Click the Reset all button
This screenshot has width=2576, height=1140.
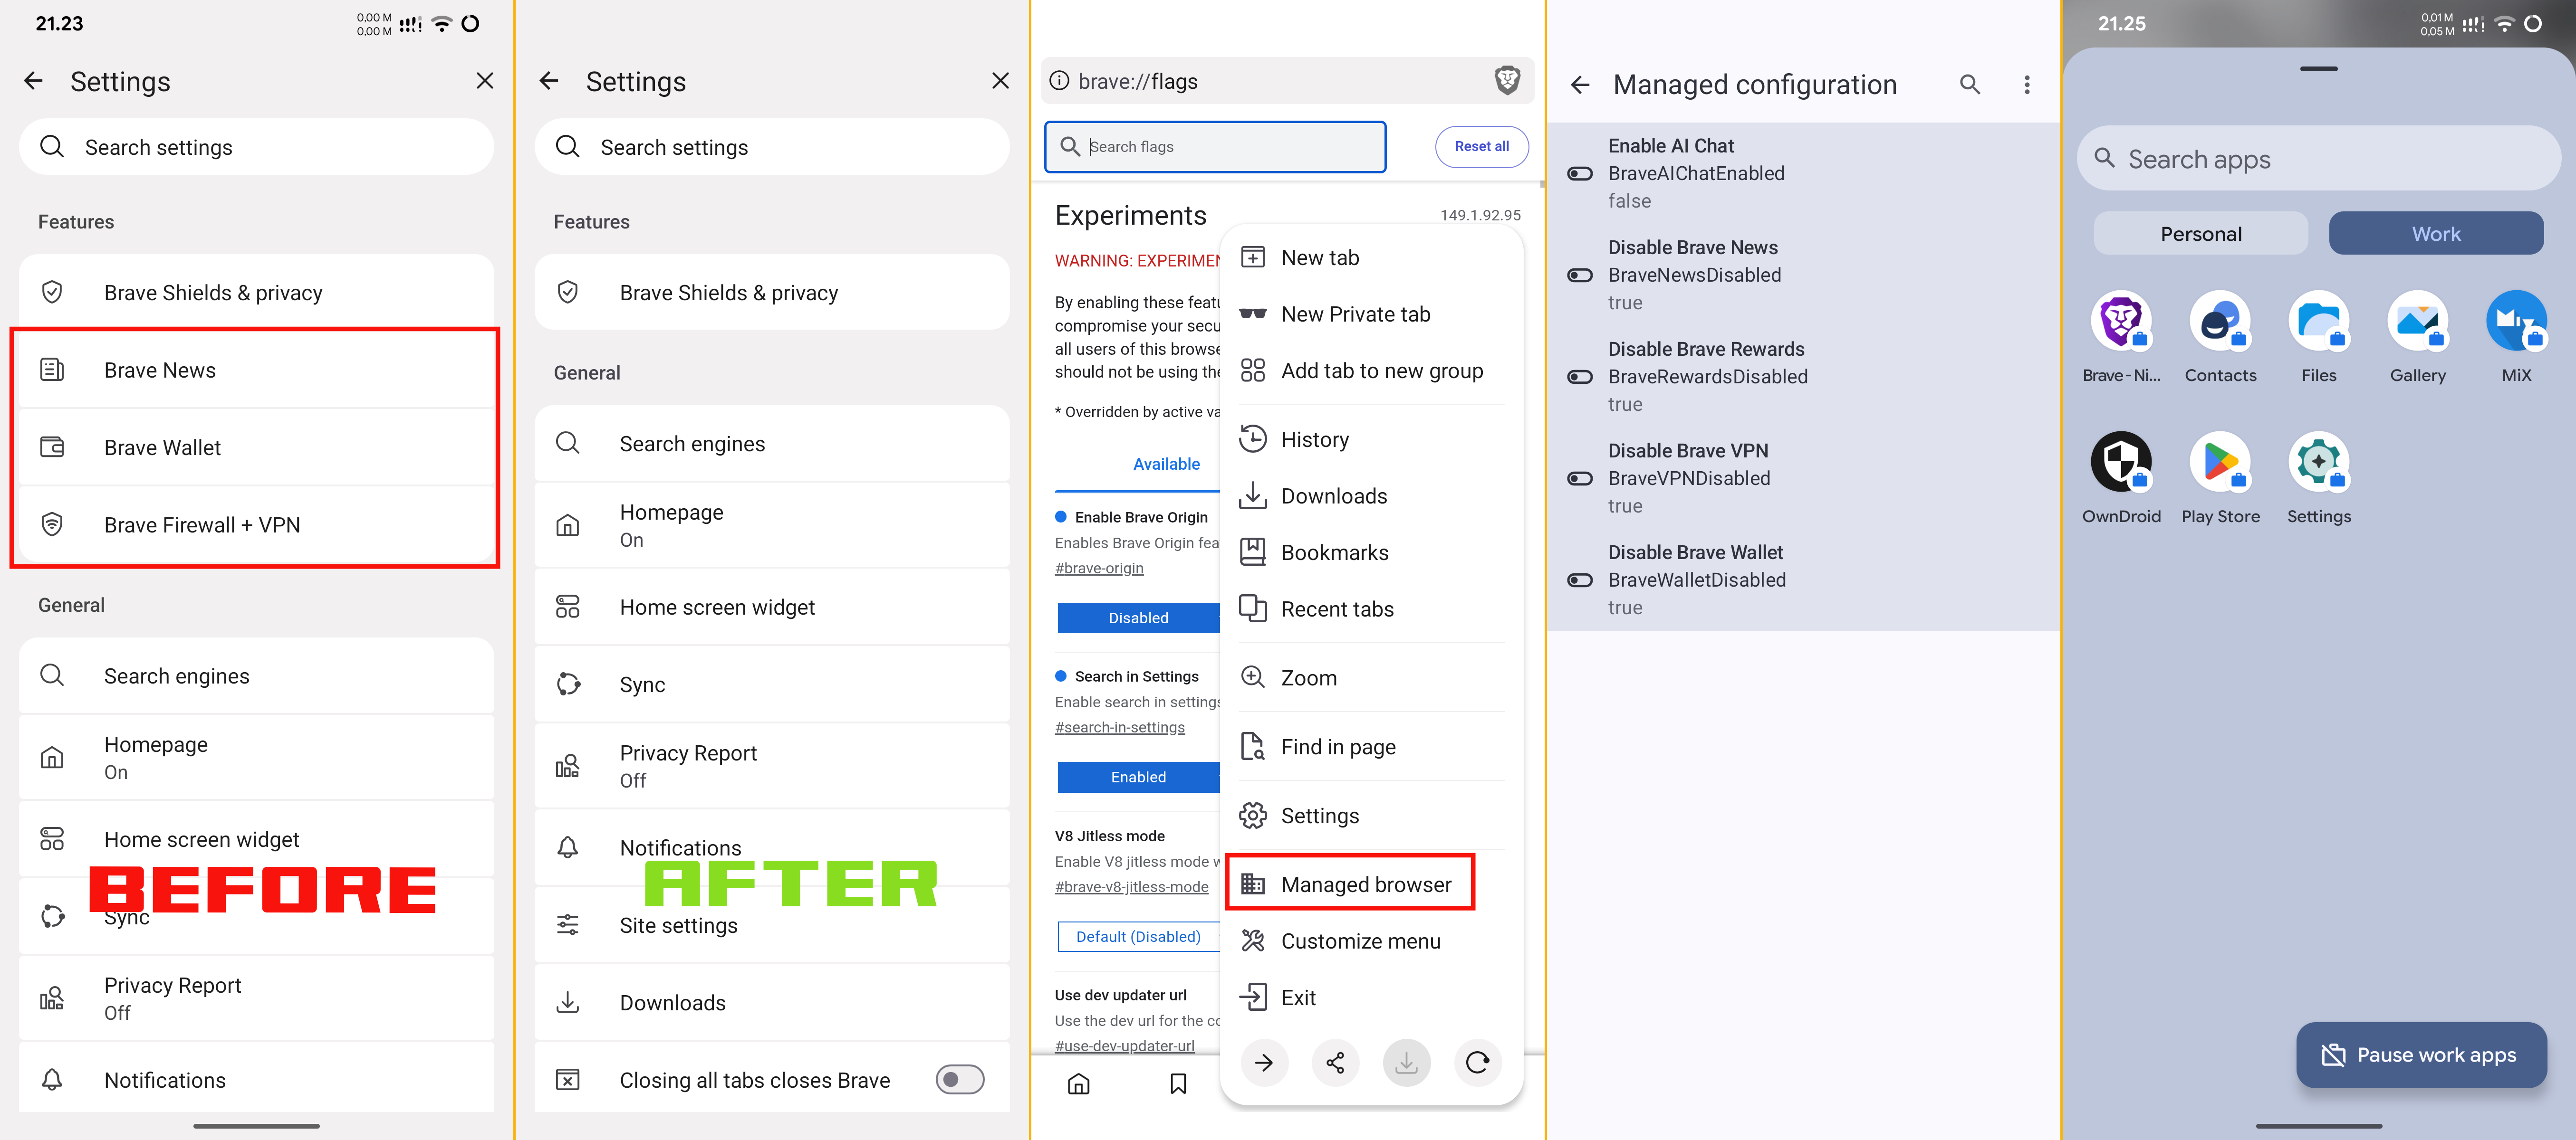click(x=1481, y=146)
